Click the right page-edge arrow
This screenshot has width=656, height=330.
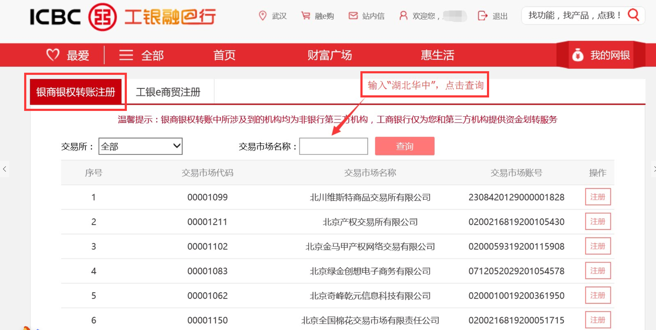(654, 169)
